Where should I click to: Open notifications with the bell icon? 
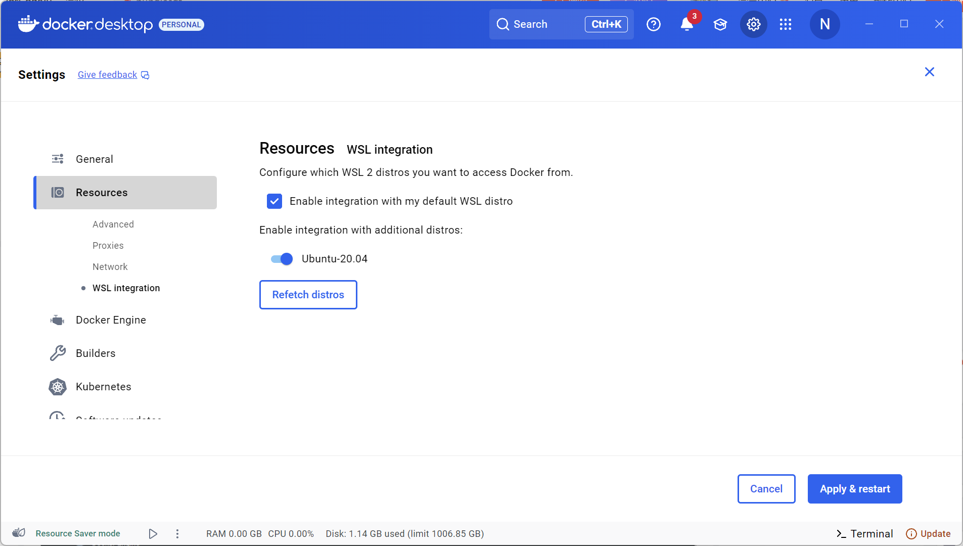[686, 24]
